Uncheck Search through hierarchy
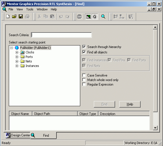The width and height of the screenshot is (163, 146). coord(84,47)
